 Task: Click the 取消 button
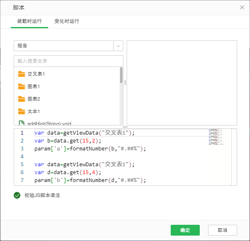point(223,230)
